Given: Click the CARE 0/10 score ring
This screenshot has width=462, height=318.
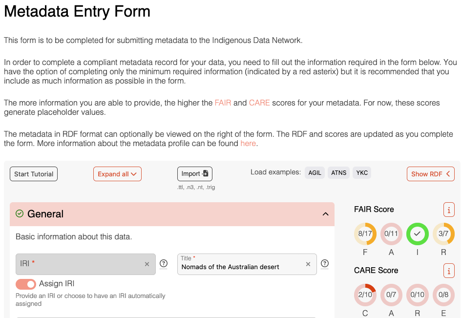Looking at the screenshot, I should tap(417, 295).
